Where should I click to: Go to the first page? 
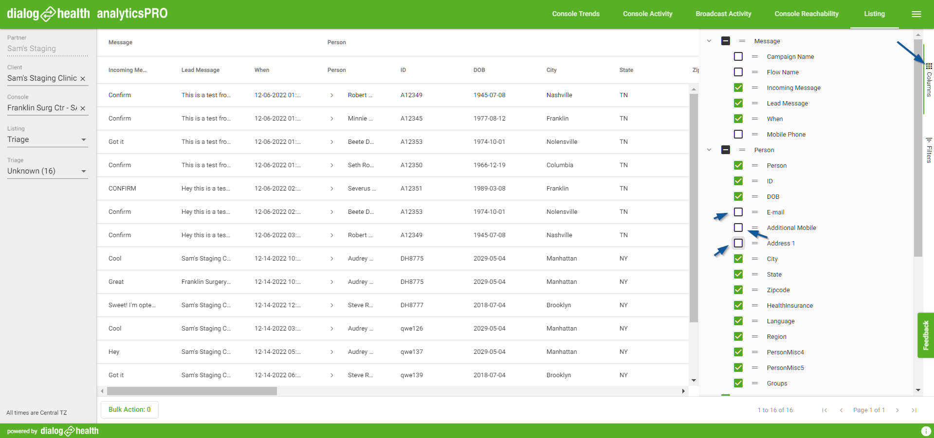pos(824,410)
